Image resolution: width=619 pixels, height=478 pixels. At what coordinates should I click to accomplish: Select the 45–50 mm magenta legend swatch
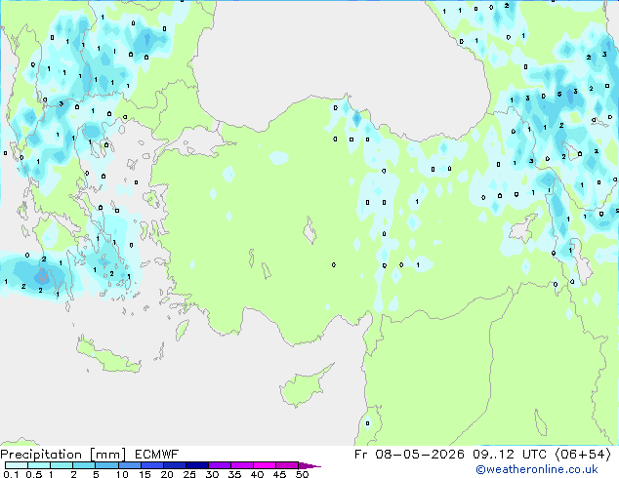tap(287, 465)
